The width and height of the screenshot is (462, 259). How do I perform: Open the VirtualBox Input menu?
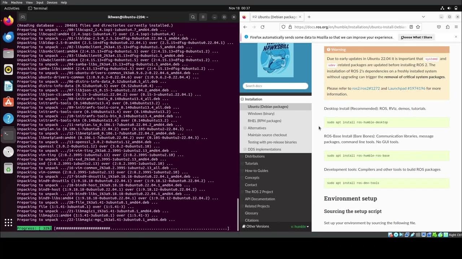[40, 3]
